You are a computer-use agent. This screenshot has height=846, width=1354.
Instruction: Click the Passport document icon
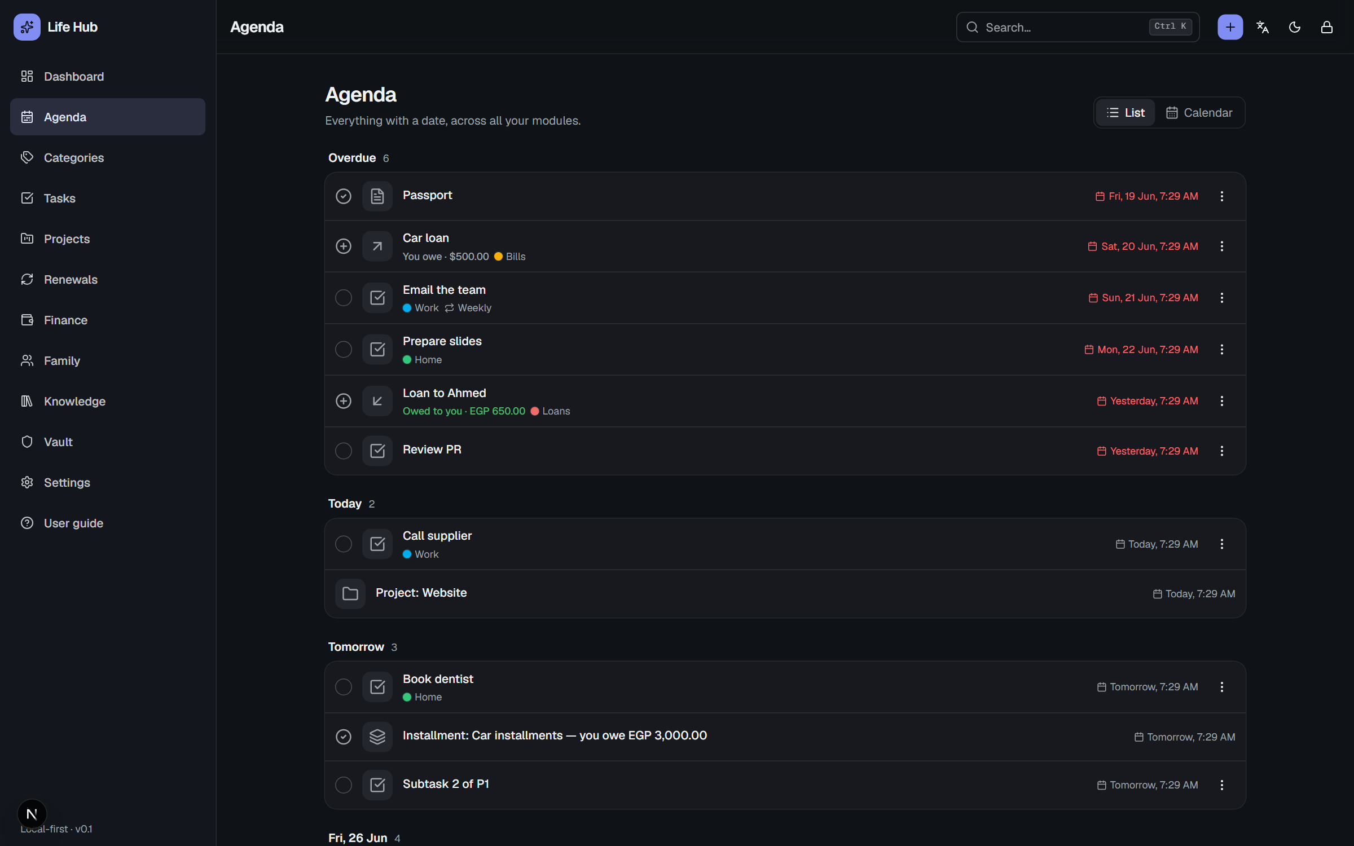[x=377, y=196]
